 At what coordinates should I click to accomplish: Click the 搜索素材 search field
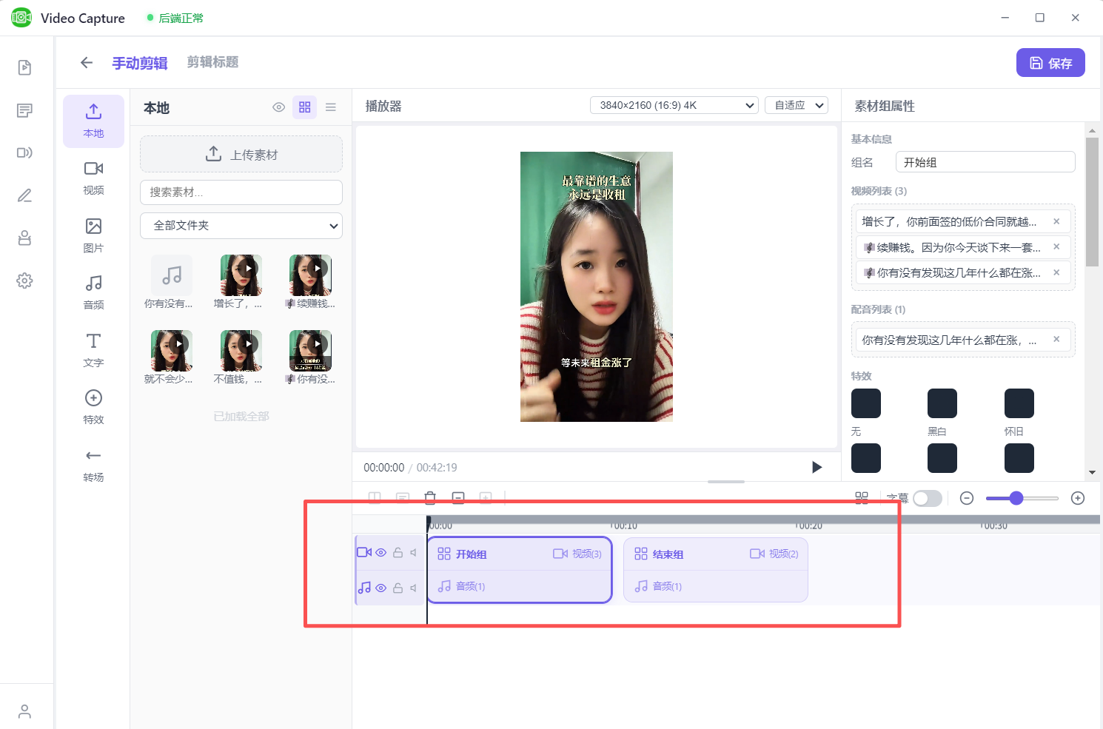tap(241, 192)
